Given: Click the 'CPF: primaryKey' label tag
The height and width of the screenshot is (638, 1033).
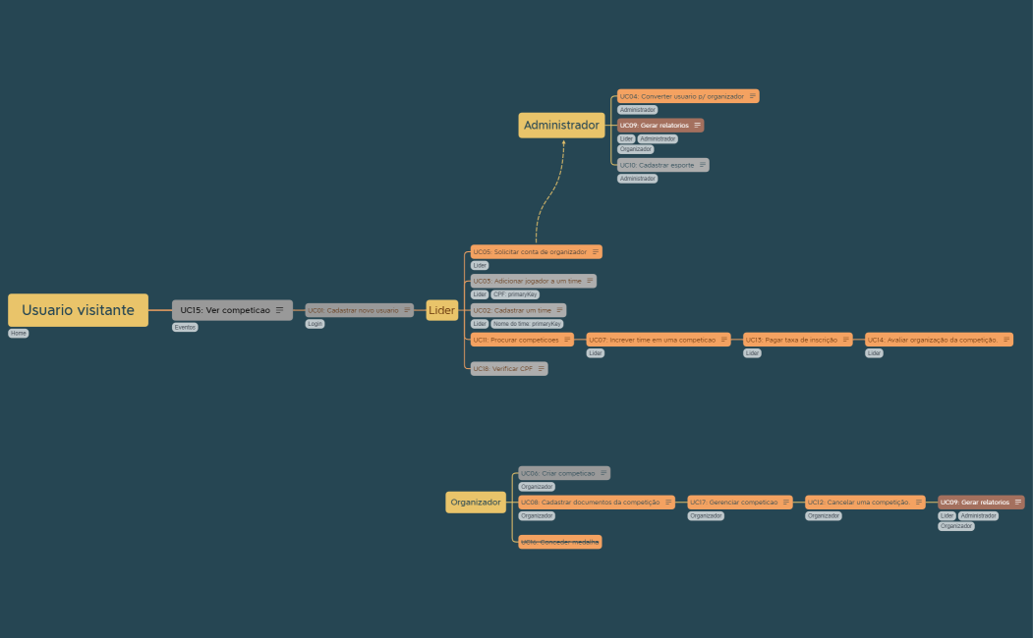Looking at the screenshot, I should pos(515,294).
